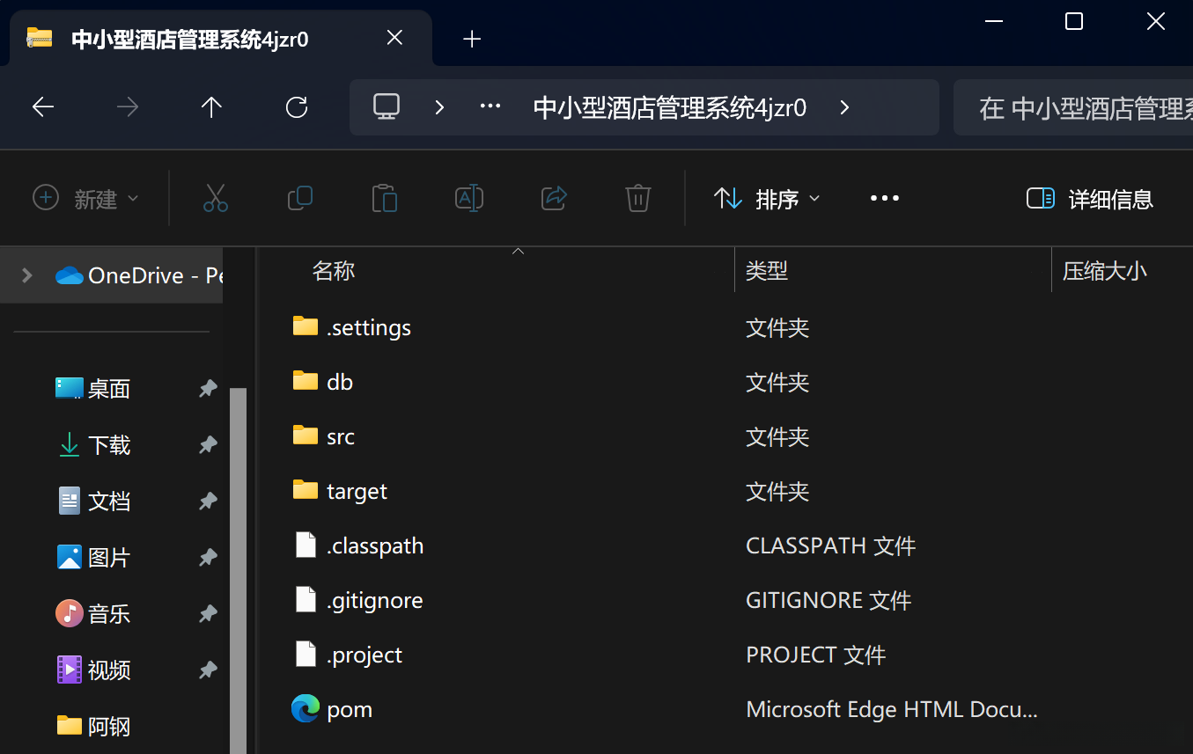Toggle the 详细信息 details pane
Viewport: 1193px width, 754px height.
[1090, 199]
